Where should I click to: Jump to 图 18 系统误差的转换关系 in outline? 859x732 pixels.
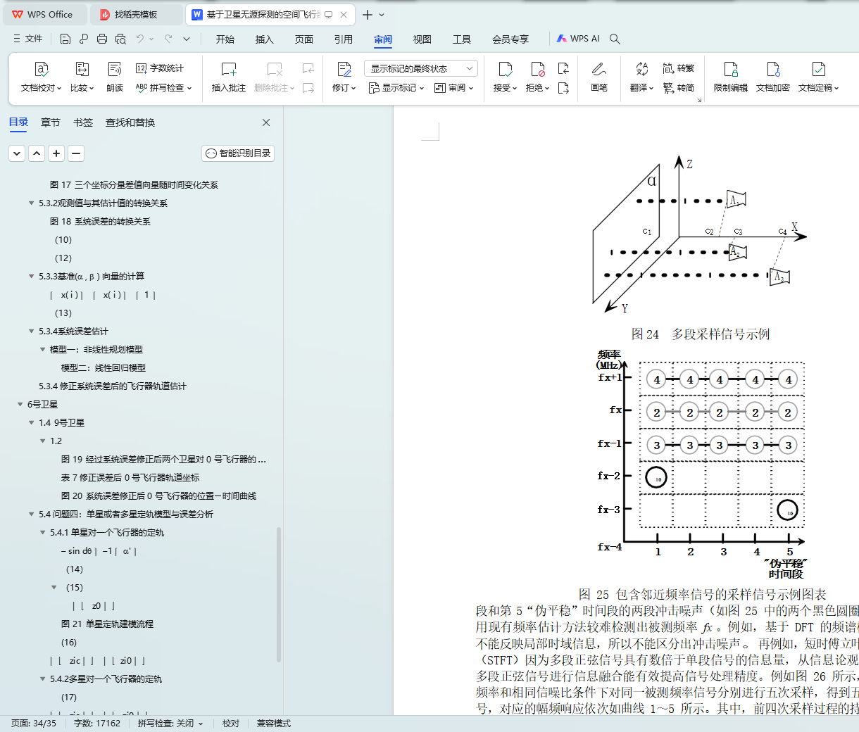pyautogui.click(x=100, y=222)
